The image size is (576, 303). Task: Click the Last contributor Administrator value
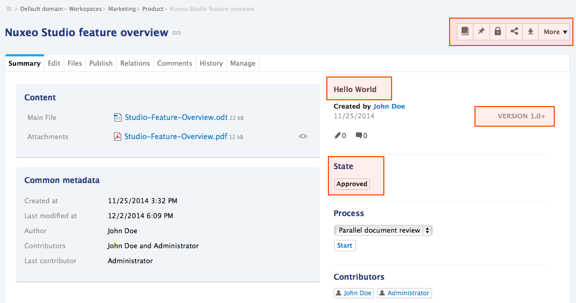pyautogui.click(x=130, y=261)
